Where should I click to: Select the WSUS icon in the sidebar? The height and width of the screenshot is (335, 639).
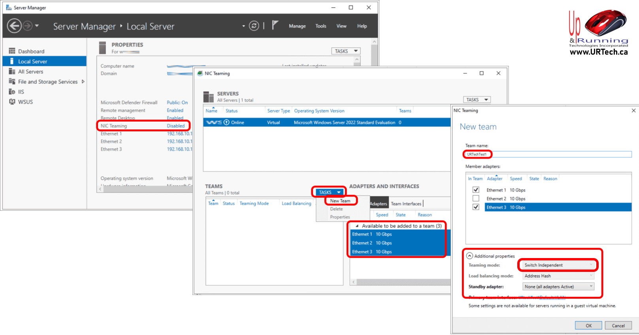tap(12, 102)
